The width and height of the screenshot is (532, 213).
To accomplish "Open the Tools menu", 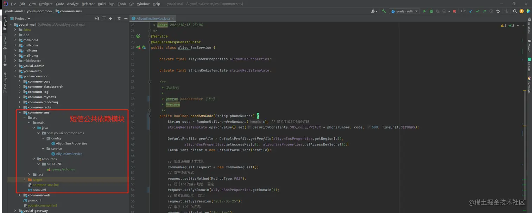I will [x=122, y=4].
